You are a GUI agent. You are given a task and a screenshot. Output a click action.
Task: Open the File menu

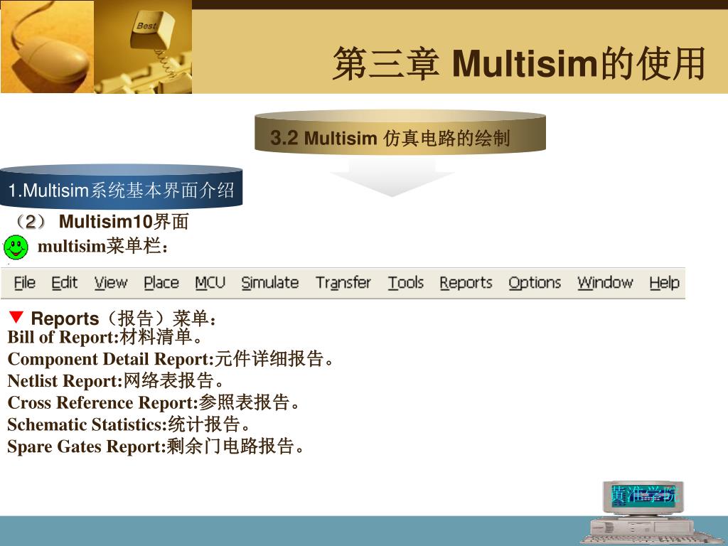click(25, 283)
